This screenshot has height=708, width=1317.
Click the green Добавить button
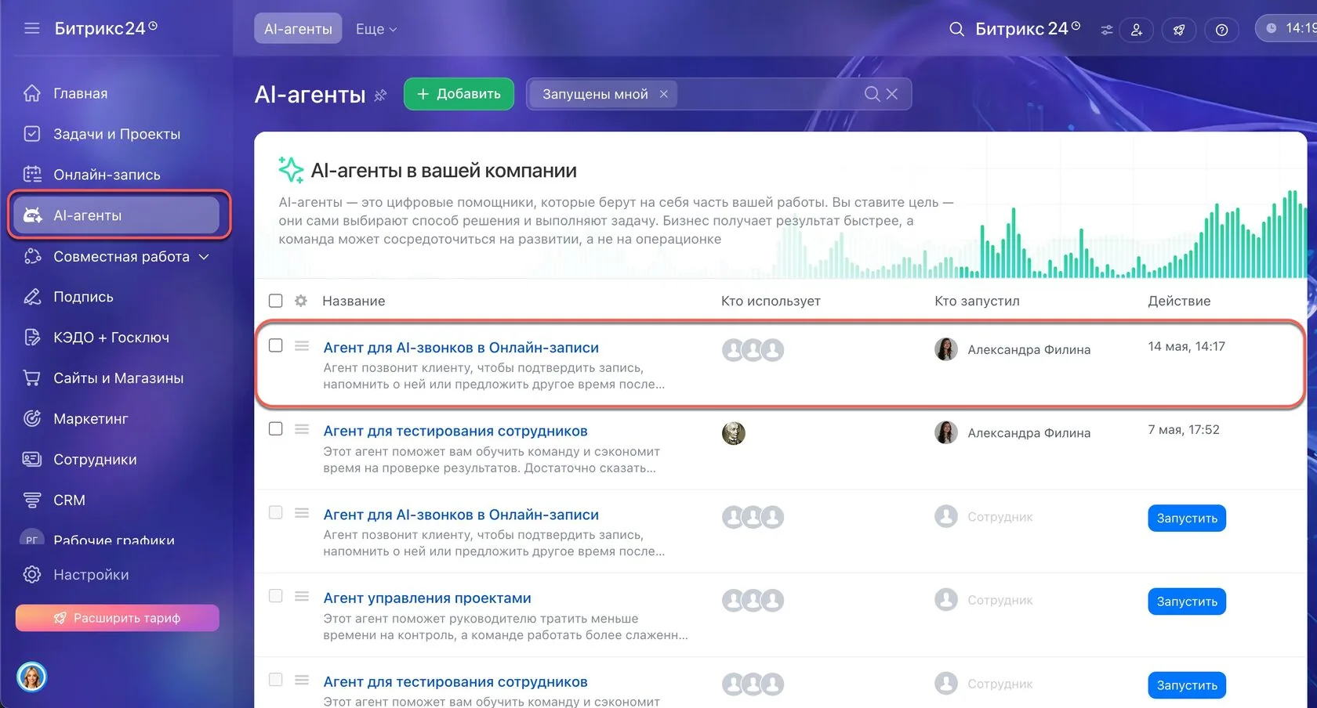point(459,94)
